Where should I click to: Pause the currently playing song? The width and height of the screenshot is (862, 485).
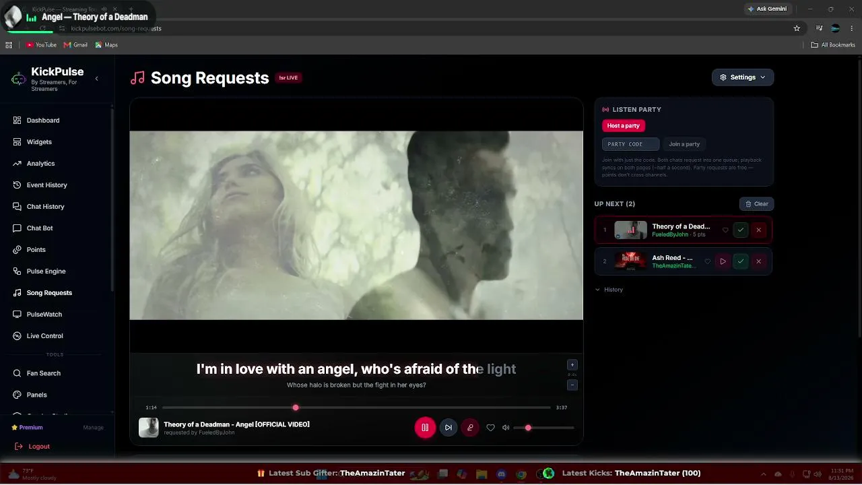(x=425, y=428)
